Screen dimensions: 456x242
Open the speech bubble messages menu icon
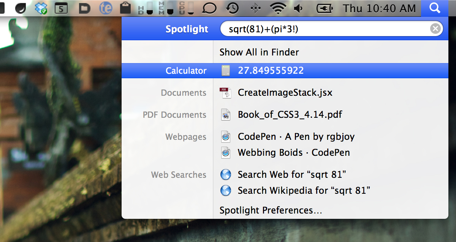tap(209, 8)
